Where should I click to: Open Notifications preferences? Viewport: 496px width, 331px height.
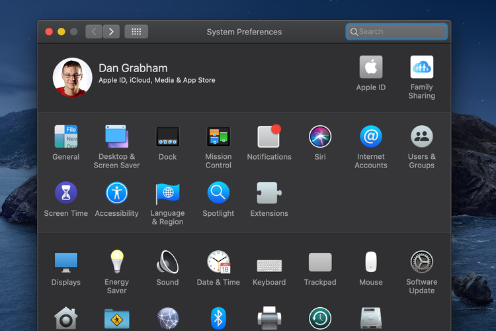[x=269, y=136]
